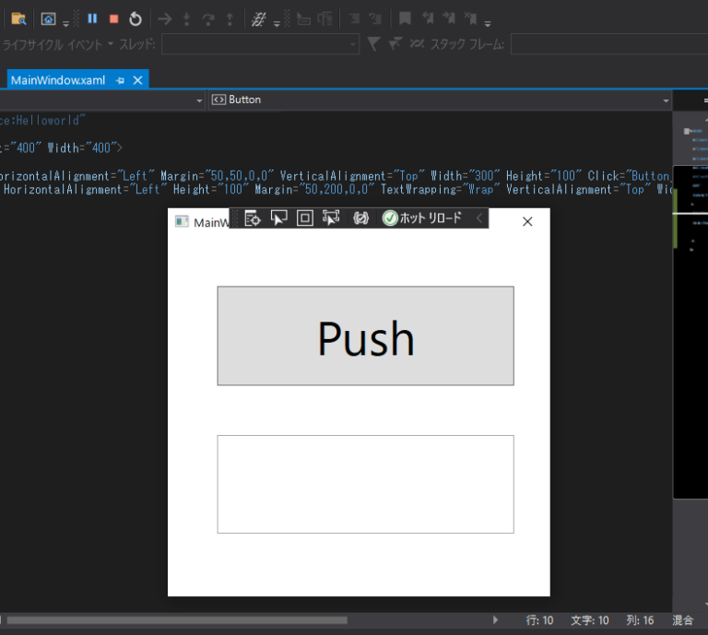Screen dimensions: 708x635
Task: Close the MainWindow.xaml tab
Action: (x=138, y=80)
